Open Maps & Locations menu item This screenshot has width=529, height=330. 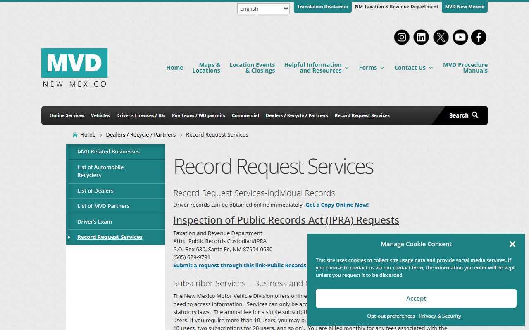(206, 68)
